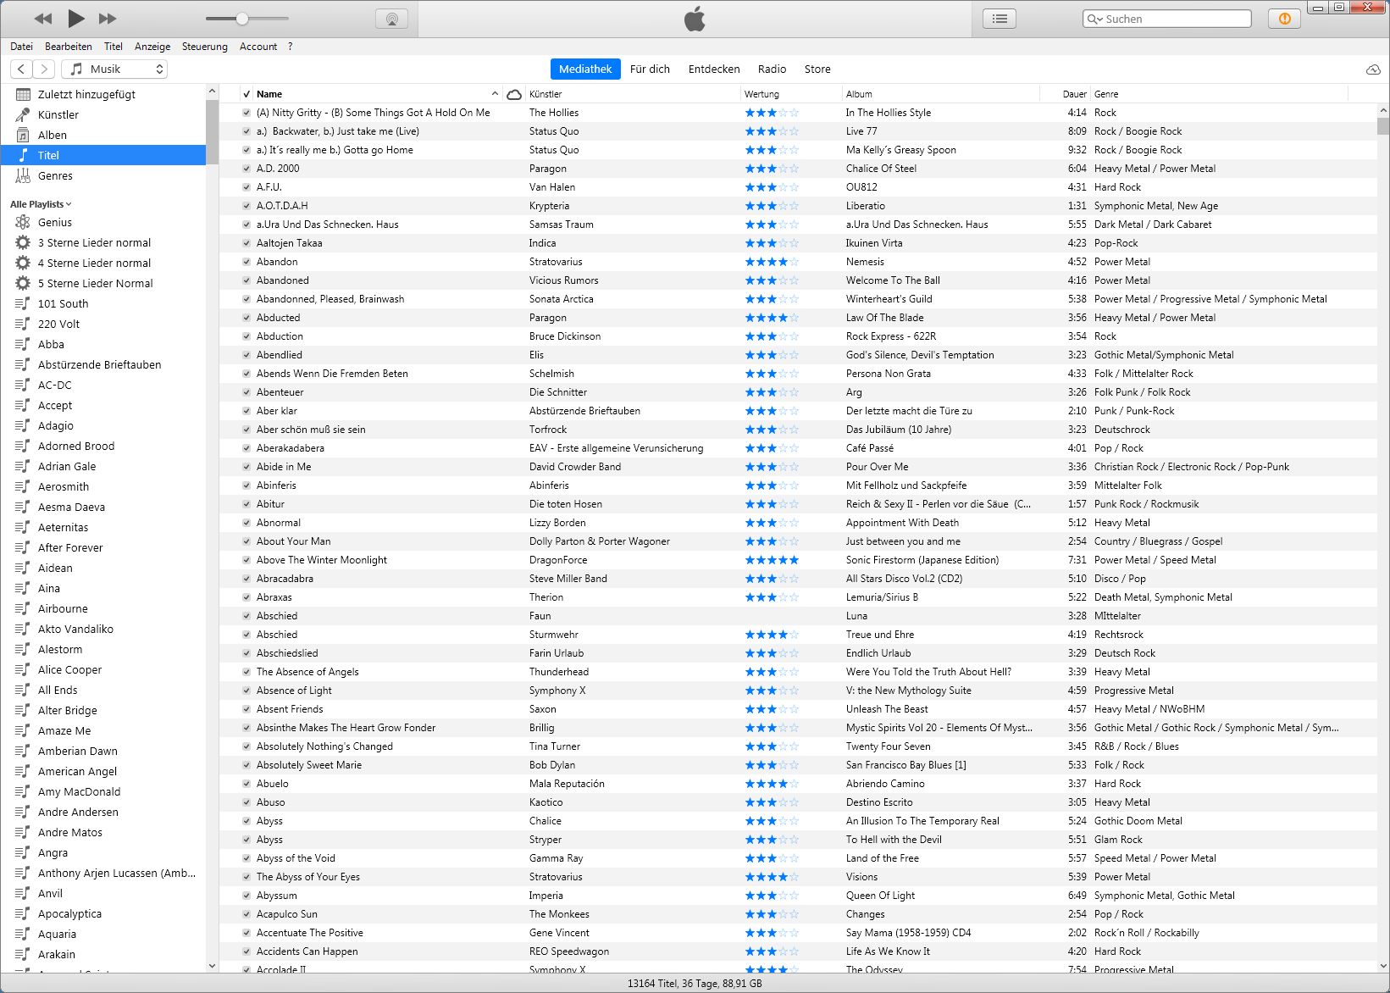The width and height of the screenshot is (1390, 993).
Task: Adjust the volume slider knob
Action: pyautogui.click(x=242, y=19)
